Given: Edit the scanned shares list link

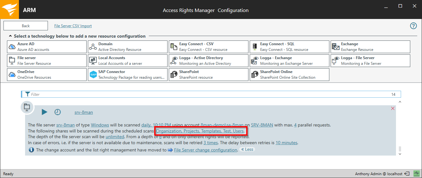Looking at the screenshot, I should point(200,131).
